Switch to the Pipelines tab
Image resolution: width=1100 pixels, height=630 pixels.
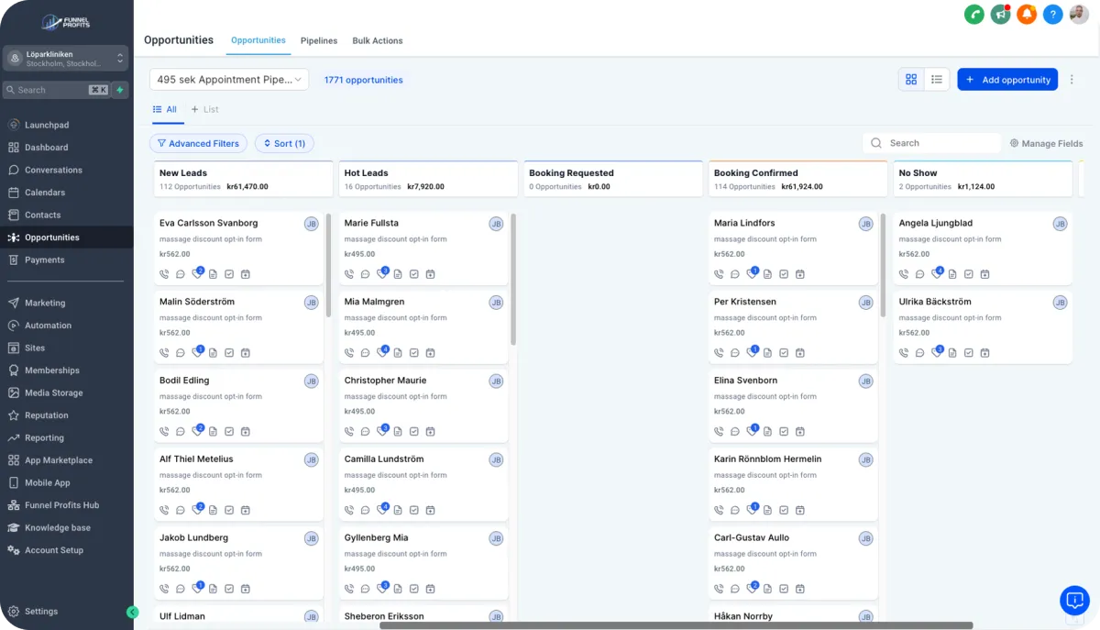click(319, 40)
